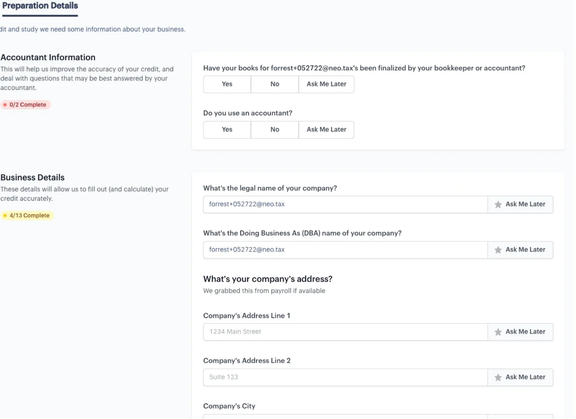
Task: Focus the Address Line 2 Suite field
Action: [345, 377]
